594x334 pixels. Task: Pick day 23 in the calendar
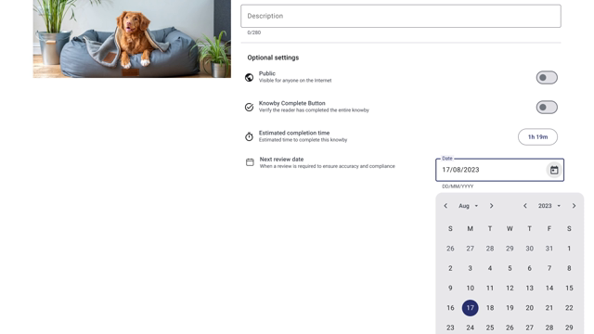tap(450, 328)
